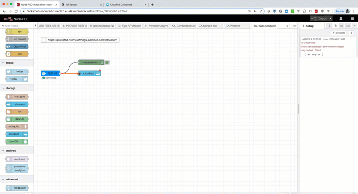The width and height of the screenshot is (358, 194).
Task: Switch to the IoT Sensor browser tab
Action: (x=82, y=5)
